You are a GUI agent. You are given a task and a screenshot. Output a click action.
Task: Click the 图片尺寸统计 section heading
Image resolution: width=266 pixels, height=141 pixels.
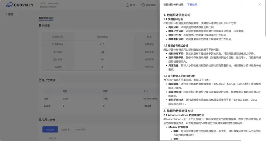[47, 80]
